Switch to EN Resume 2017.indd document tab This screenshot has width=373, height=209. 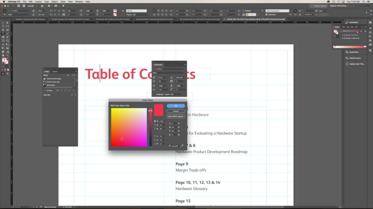tap(112, 19)
